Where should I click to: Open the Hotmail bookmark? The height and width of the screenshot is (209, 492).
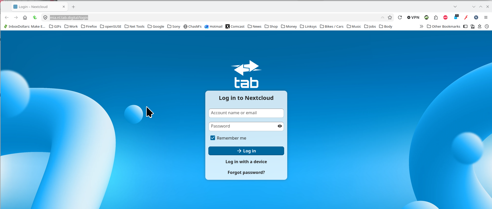[x=213, y=26]
